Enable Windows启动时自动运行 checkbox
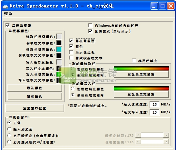The image size is (177, 150). (x=90, y=25)
